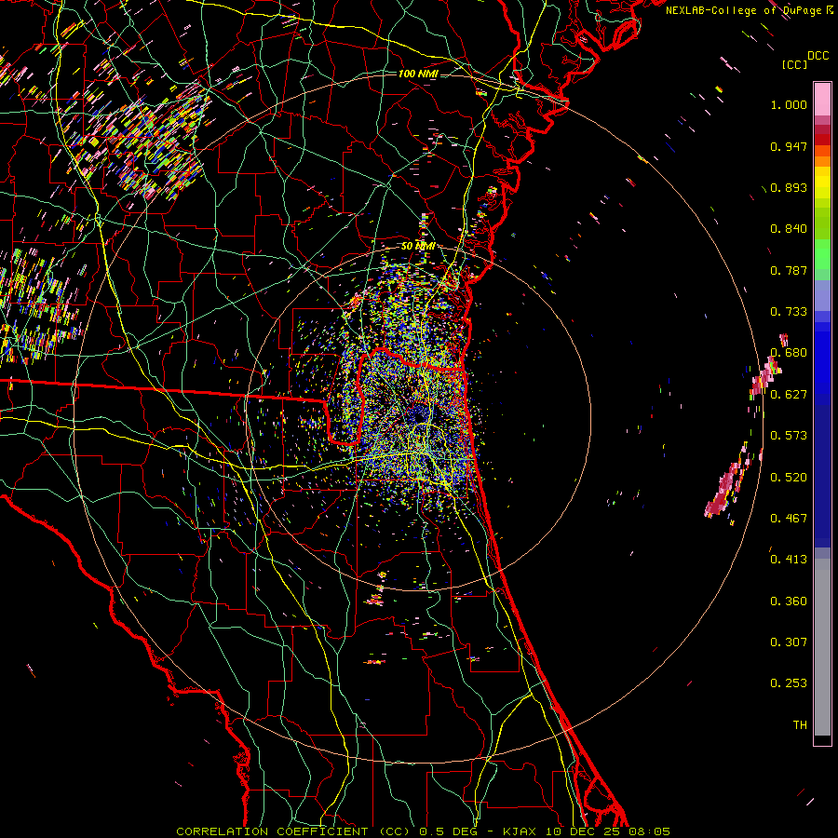The height and width of the screenshot is (838, 838).
Task: Pick the periwinkle segment of the color bar
Action: click(822, 296)
